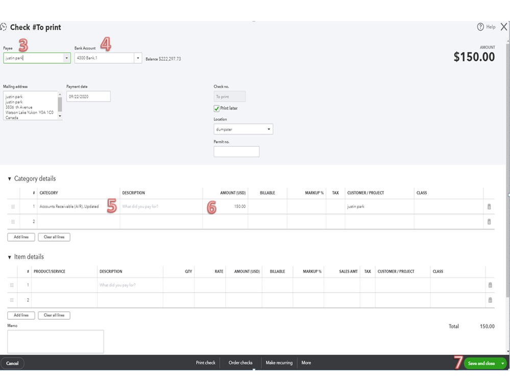The height and width of the screenshot is (382, 510).
Task: Open the Location dropdown
Action: [x=244, y=129]
